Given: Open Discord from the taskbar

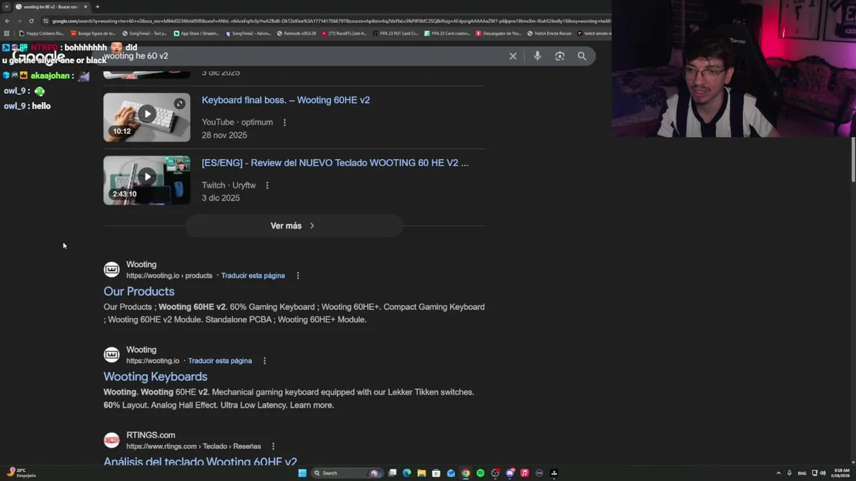Looking at the screenshot, I should click(x=510, y=473).
